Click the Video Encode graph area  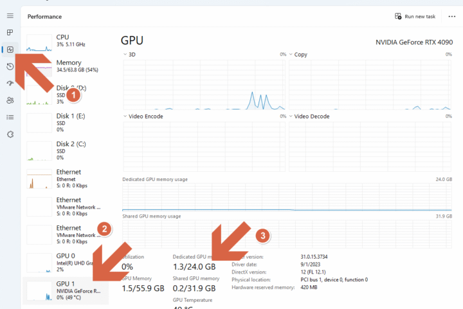tap(204, 147)
